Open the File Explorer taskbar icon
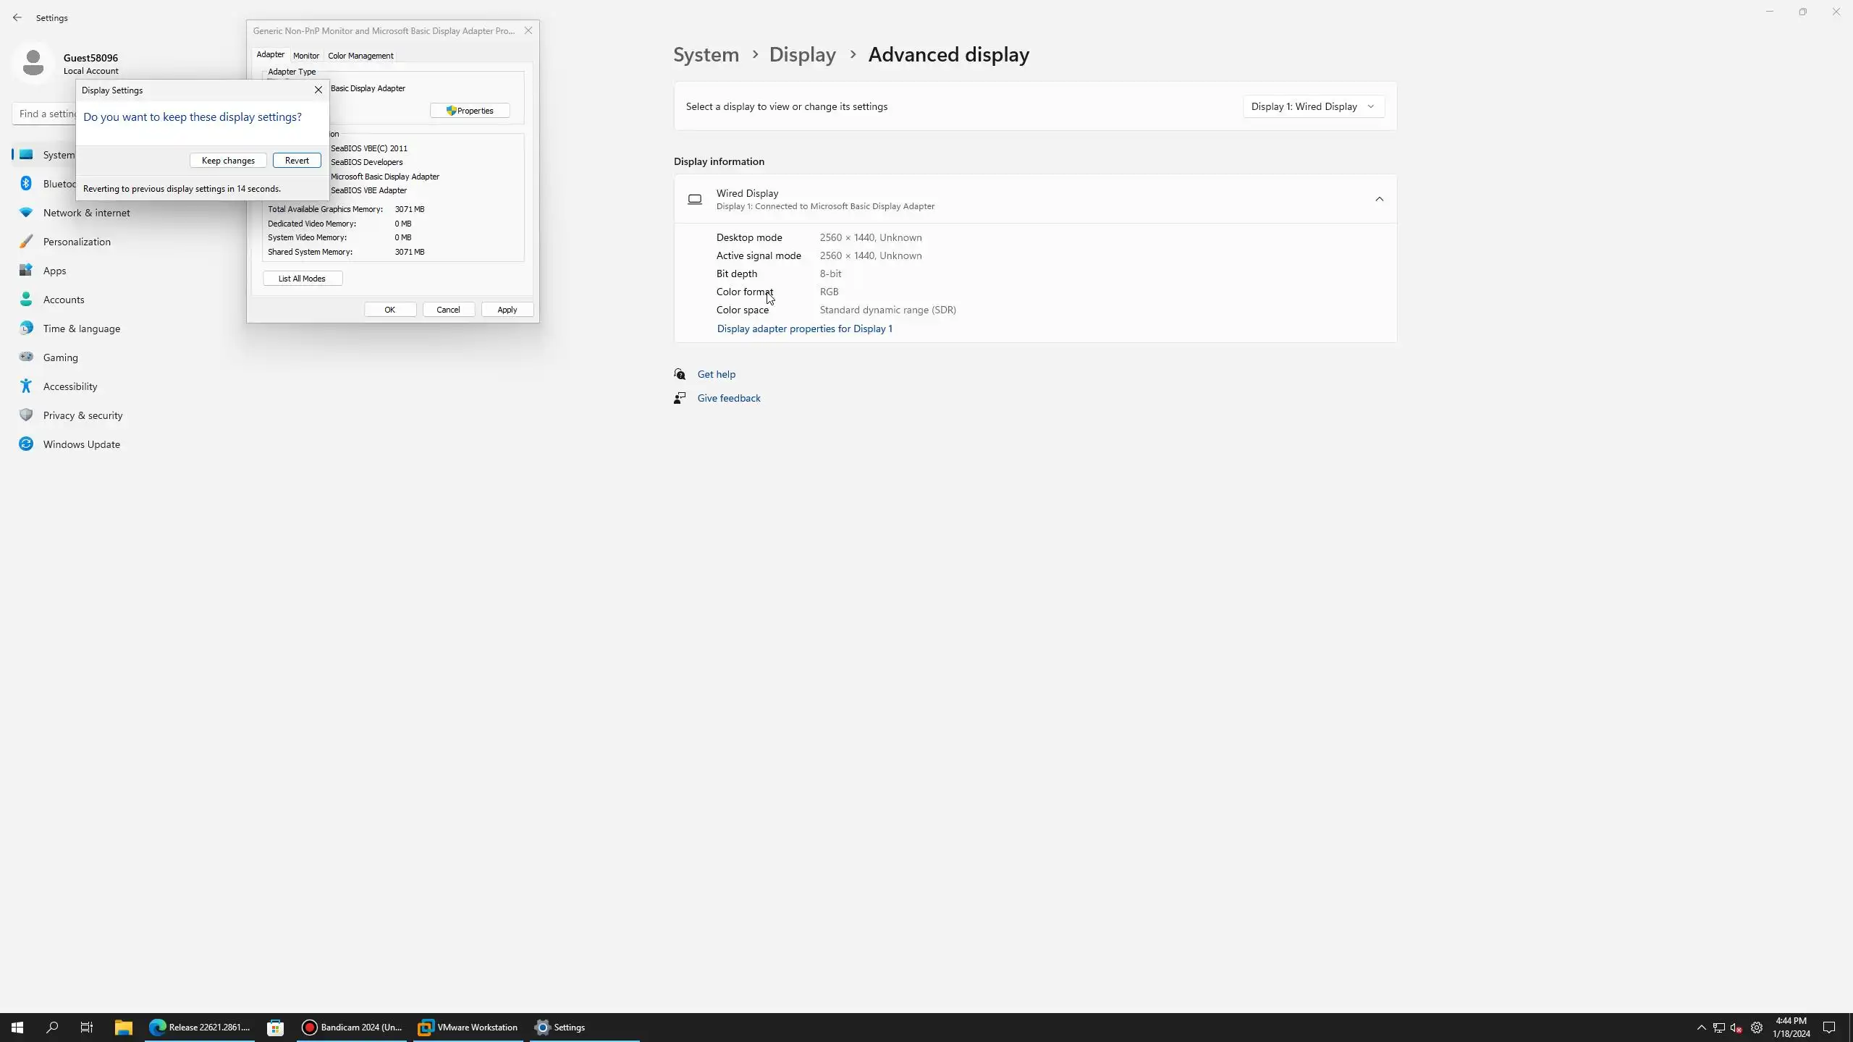The image size is (1853, 1042). tap(123, 1027)
